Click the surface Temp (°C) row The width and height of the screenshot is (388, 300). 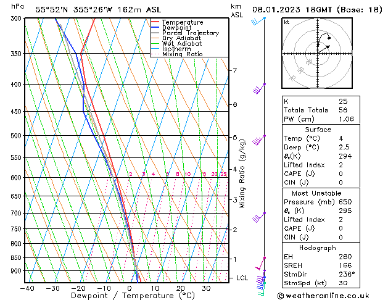(x=321, y=138)
